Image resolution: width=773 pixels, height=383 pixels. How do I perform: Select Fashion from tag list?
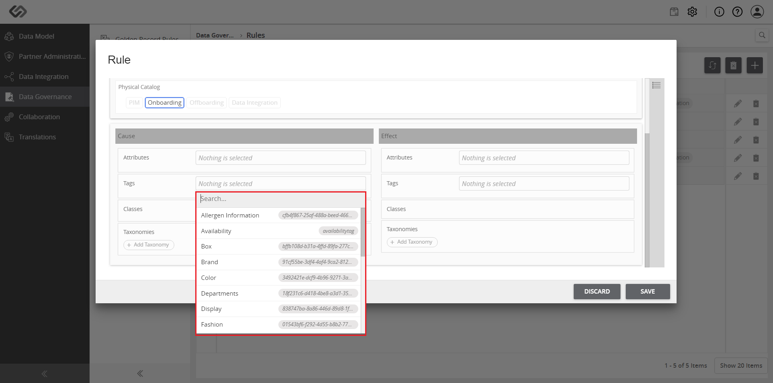[x=279, y=325]
